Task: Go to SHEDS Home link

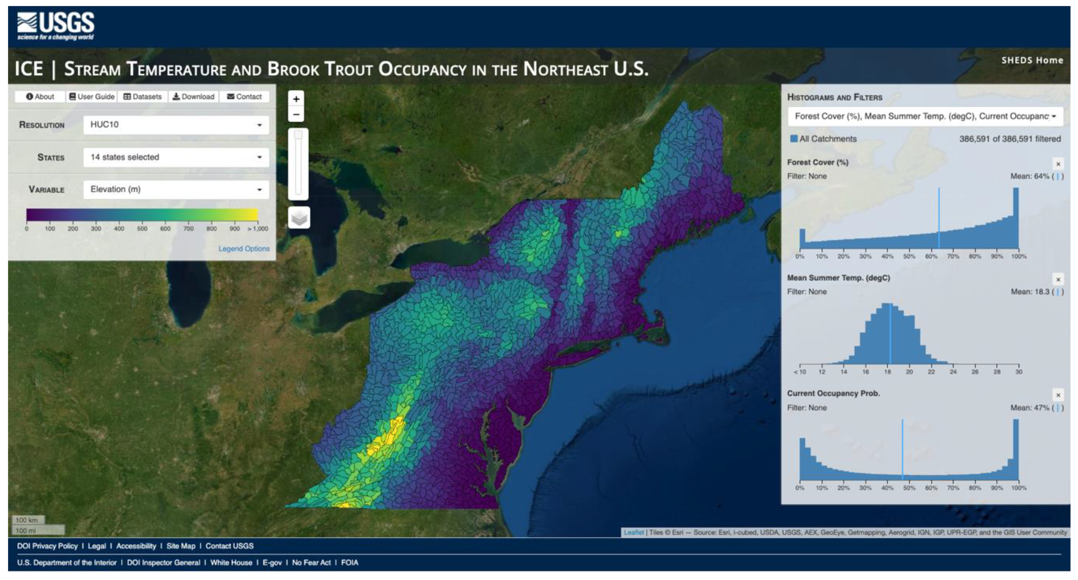Action: [x=1032, y=60]
